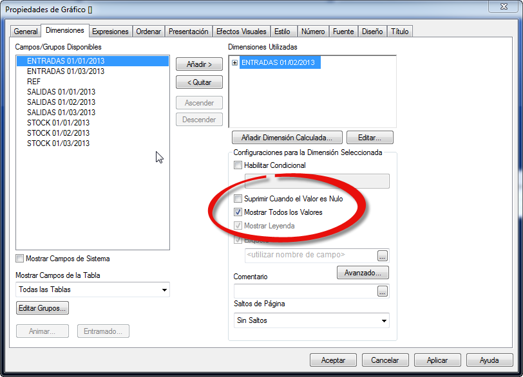Viewport: 523px width, 377px height.
Task: Enable Habilitar Condicional
Action: click(236, 165)
